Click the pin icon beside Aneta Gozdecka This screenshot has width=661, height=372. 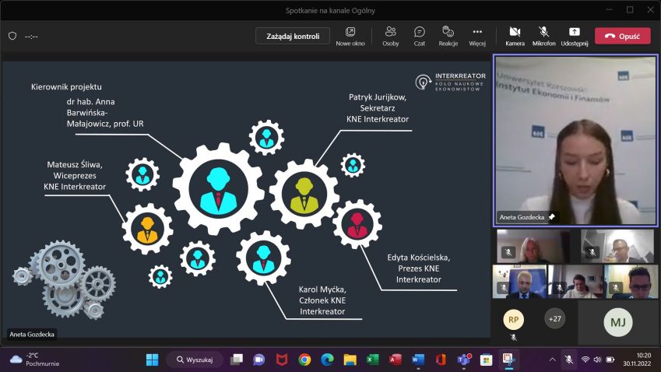coord(552,217)
